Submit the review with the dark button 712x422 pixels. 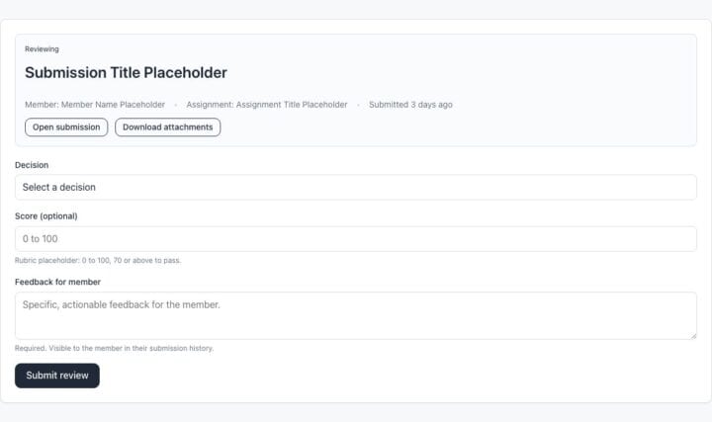pyautogui.click(x=57, y=376)
